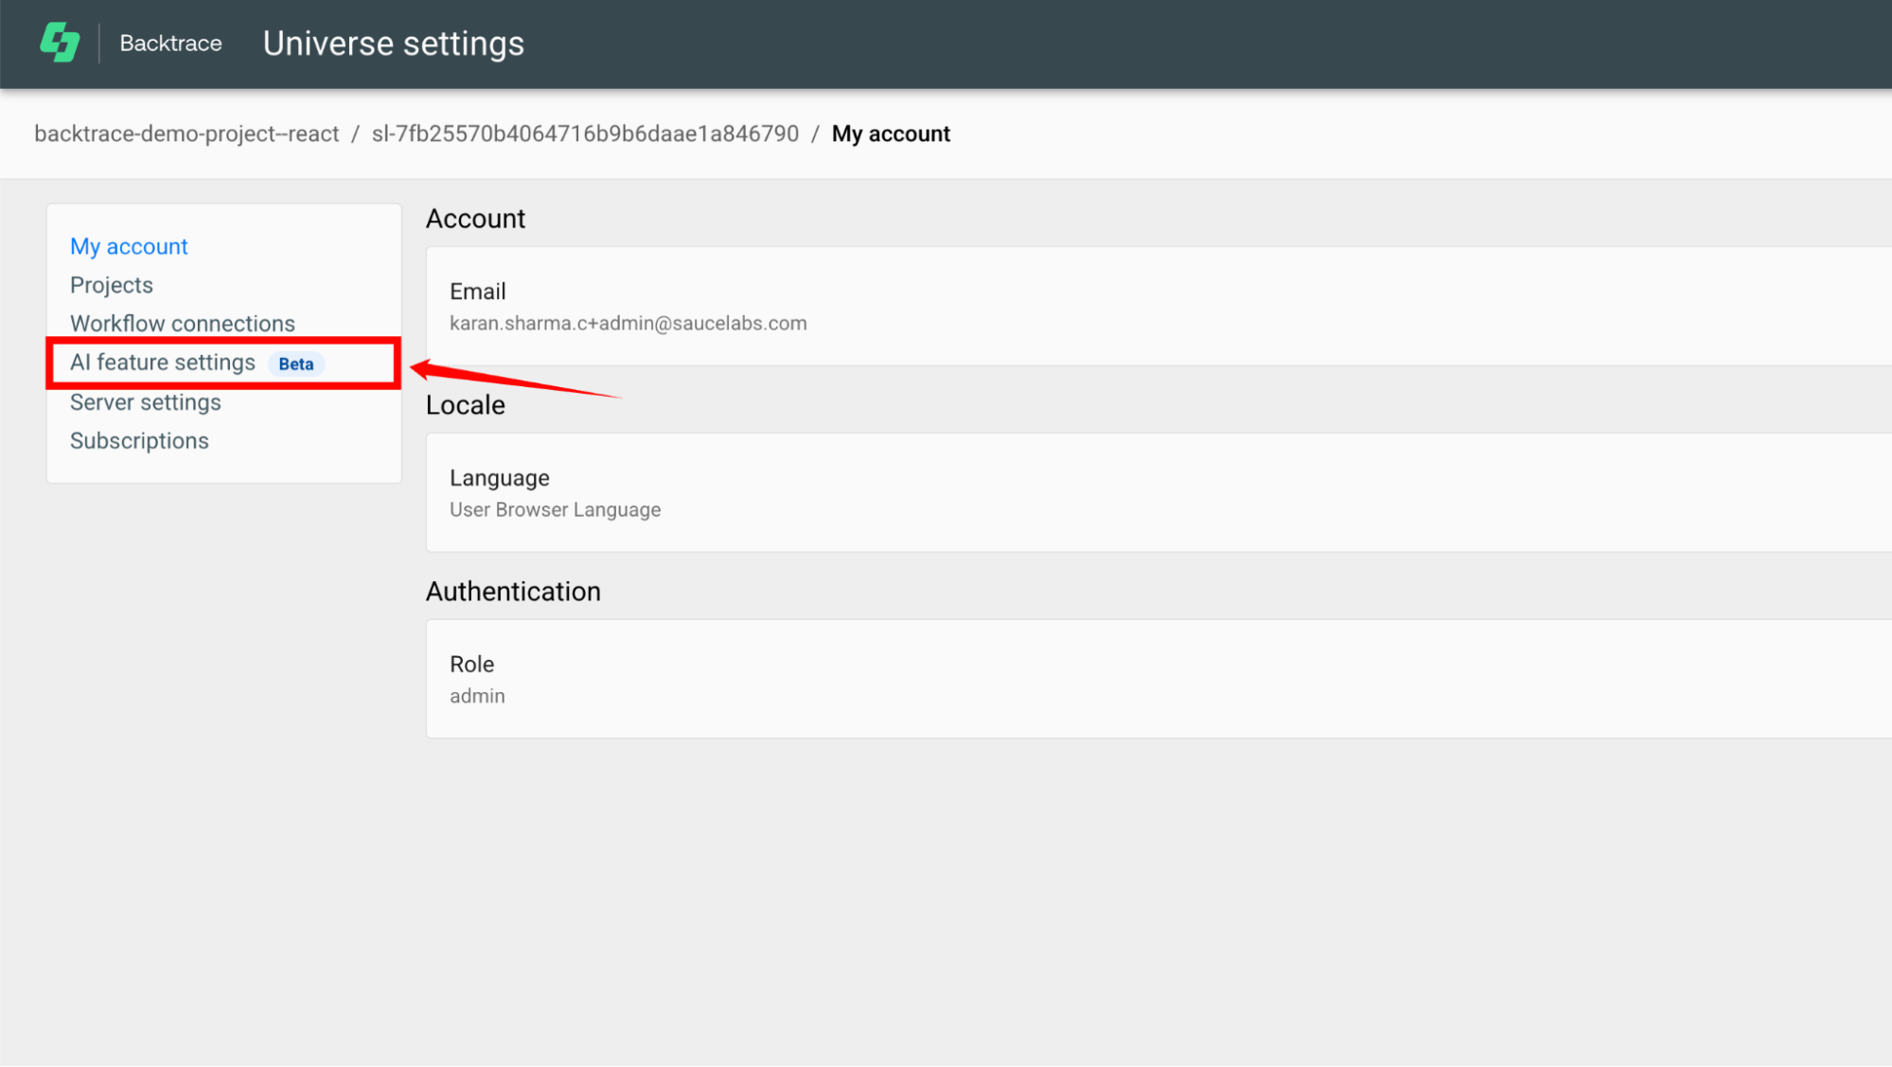Click the sl-7fb25570b4064716b9b6daae1a846790 breadcrumb

pos(585,133)
